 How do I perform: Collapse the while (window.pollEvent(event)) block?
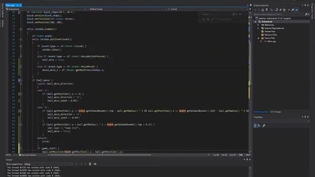[21, 39]
